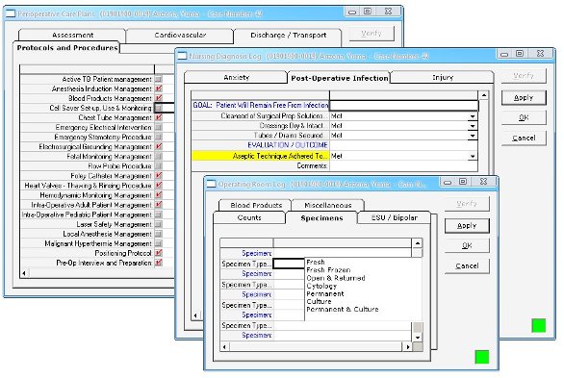Choose Permanent & Culture specimen type
The height and width of the screenshot is (378, 564).
(x=343, y=309)
